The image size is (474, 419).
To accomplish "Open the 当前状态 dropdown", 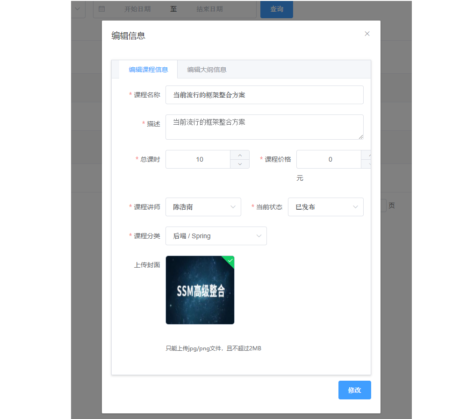I will 325,207.
